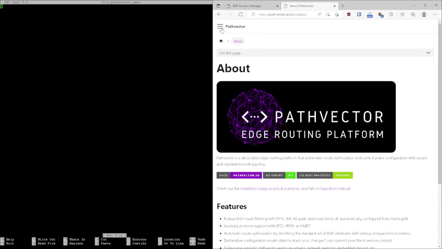Open the Favorites list

point(402,15)
